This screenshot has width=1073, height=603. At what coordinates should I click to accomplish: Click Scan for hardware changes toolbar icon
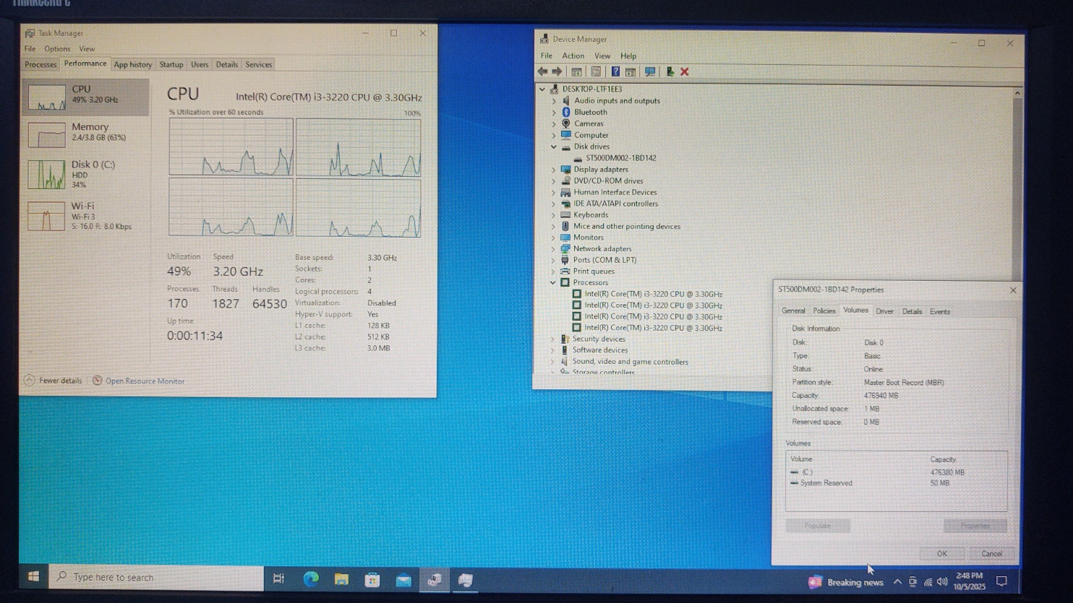(650, 71)
